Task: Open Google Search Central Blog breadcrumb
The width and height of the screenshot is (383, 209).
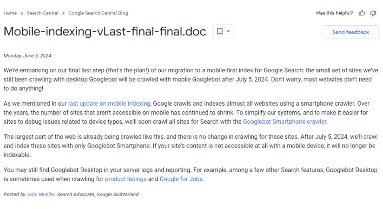Action: pos(98,13)
